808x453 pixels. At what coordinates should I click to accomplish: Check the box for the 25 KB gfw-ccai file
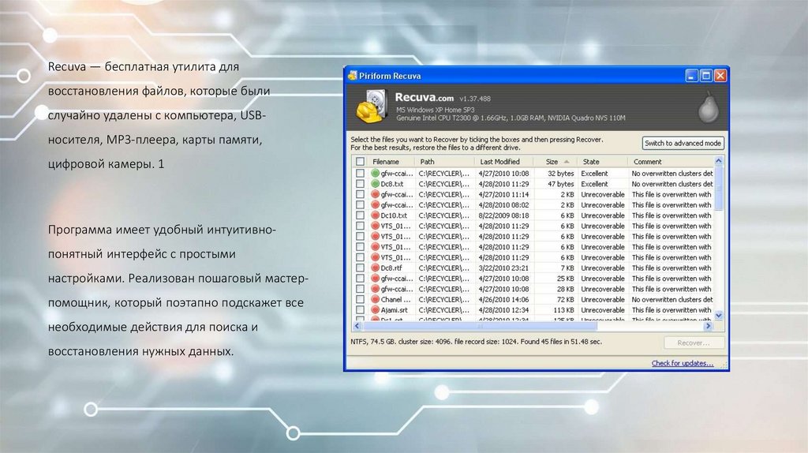click(x=360, y=279)
